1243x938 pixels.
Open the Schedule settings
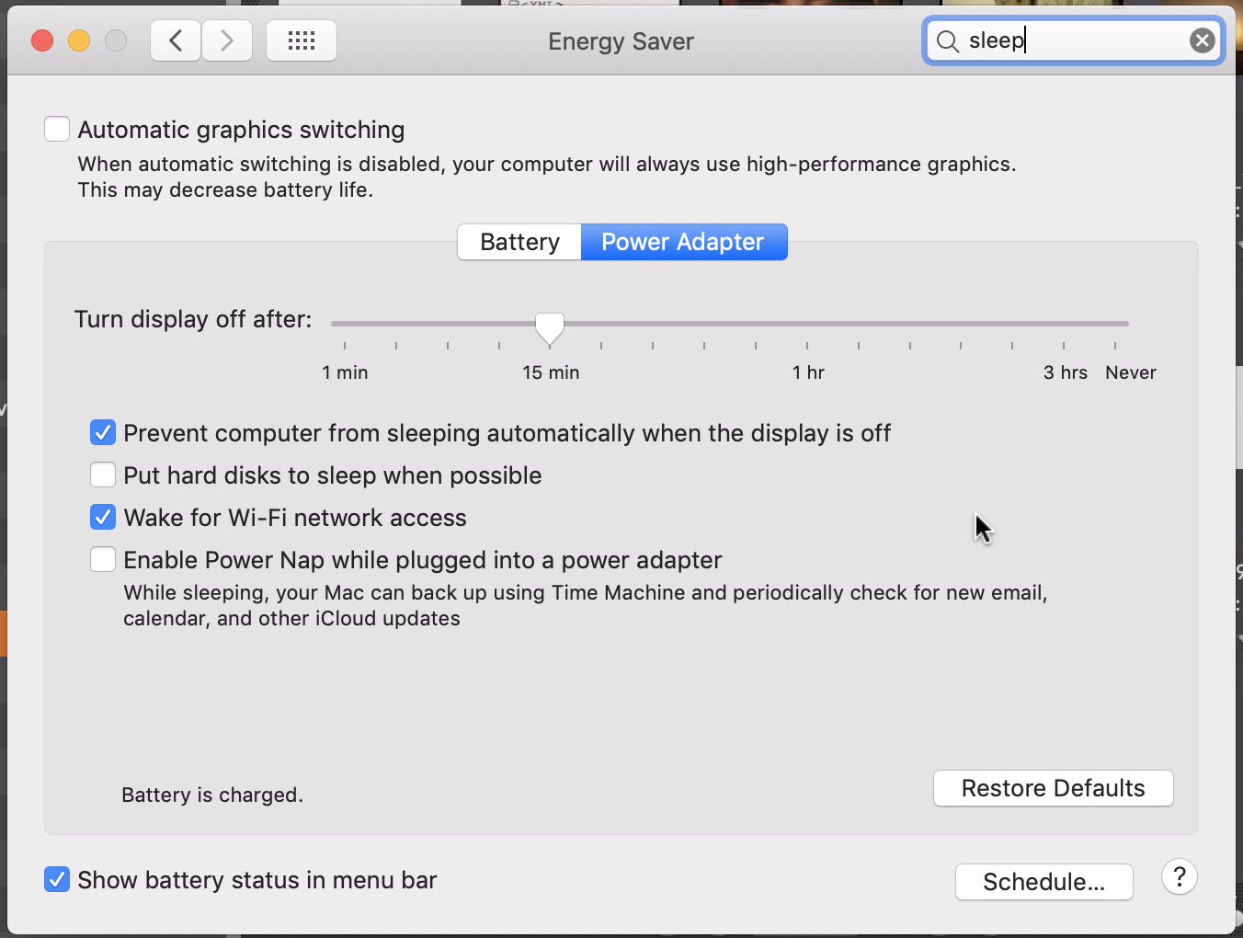[x=1043, y=882]
